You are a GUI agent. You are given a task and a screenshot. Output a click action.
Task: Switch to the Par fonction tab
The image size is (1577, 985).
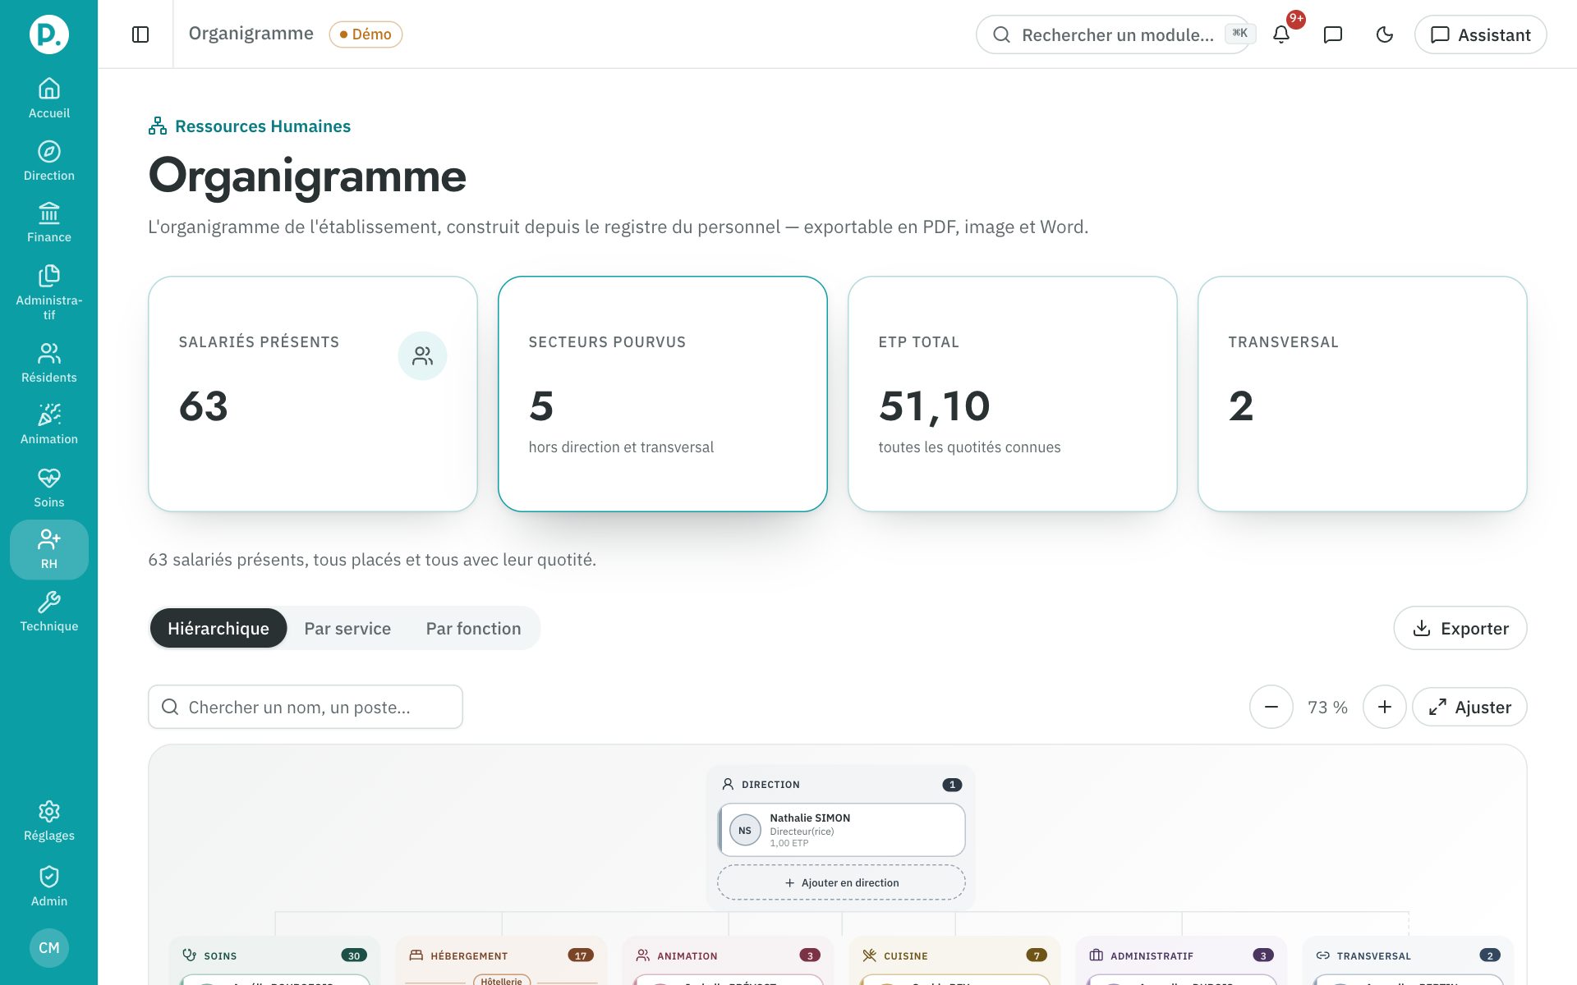coord(473,628)
